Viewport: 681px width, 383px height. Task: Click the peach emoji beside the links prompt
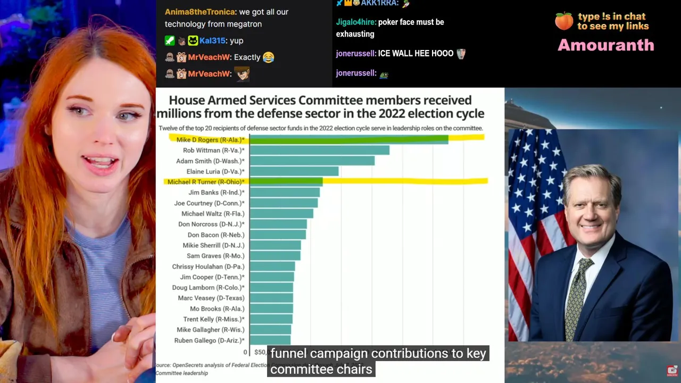564,21
